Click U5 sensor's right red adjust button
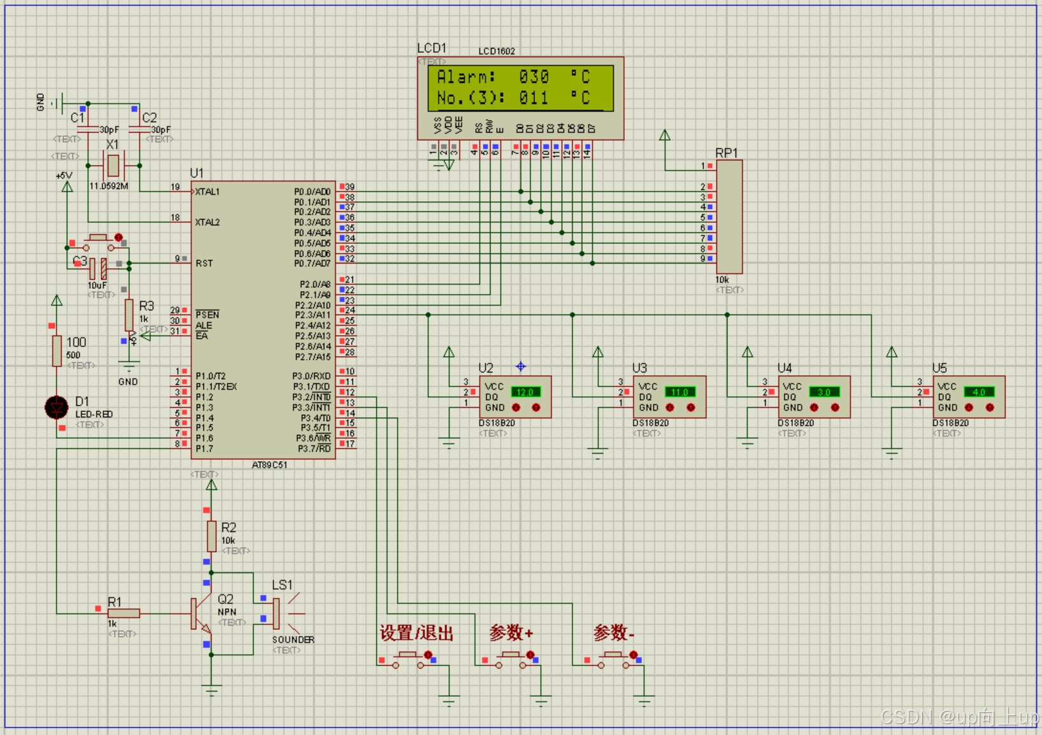The width and height of the screenshot is (1042, 735). [990, 408]
